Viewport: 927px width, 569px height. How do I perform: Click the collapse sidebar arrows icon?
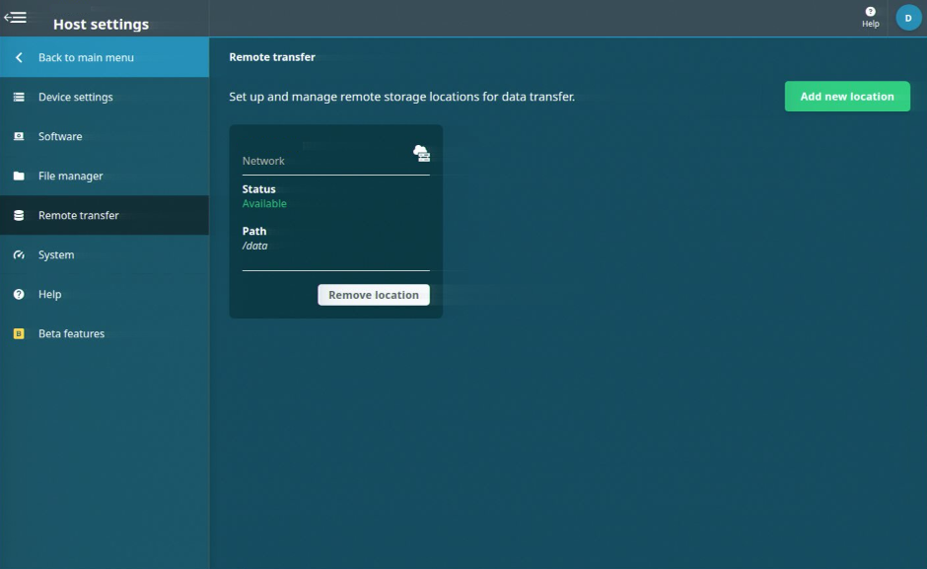[x=16, y=16]
